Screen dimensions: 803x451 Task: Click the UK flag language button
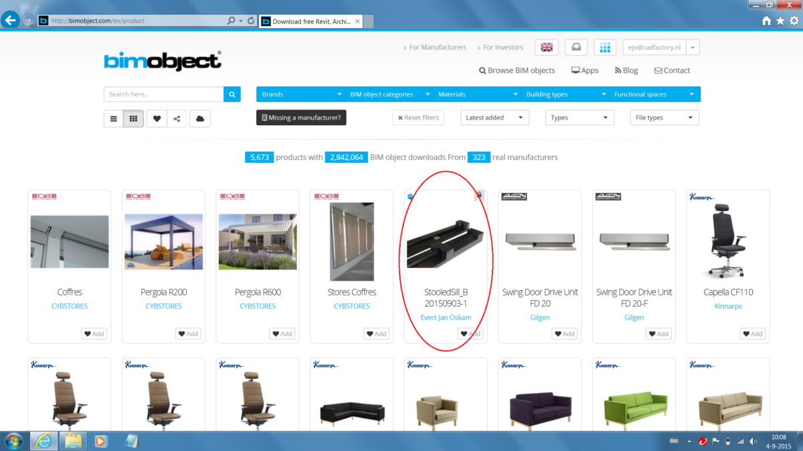tap(547, 47)
